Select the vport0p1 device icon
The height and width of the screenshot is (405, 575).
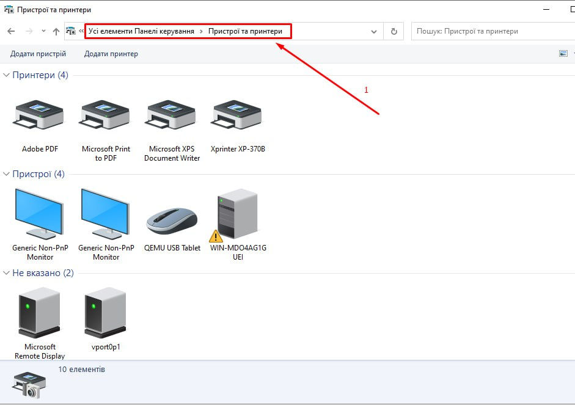(106, 313)
